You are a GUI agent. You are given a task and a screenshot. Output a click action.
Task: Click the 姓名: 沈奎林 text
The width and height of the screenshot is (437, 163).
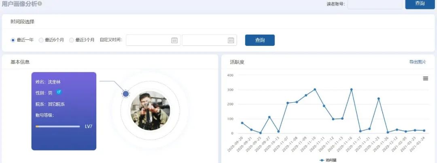[x=48, y=82]
